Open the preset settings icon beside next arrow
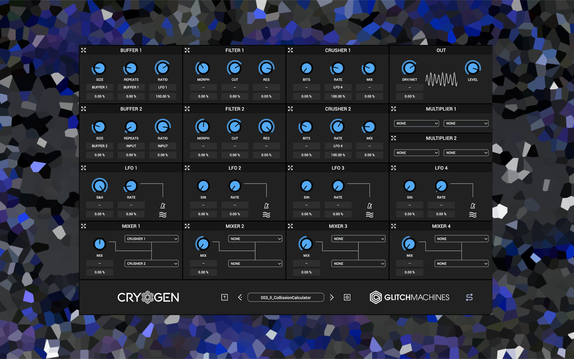The image size is (574, 359). coord(347,297)
